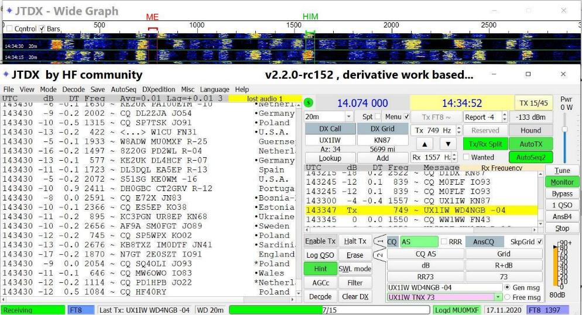The image size is (582, 315).
Task: Enable the Spt checkbox
Action: (378, 116)
